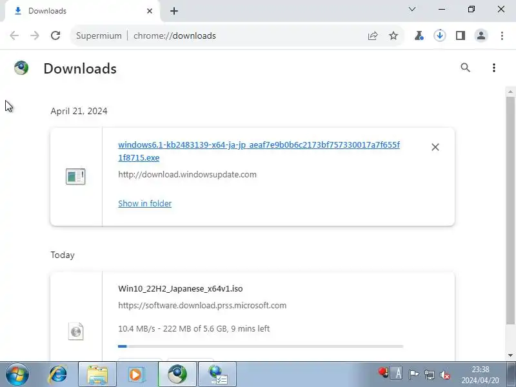Open Action Center flag tray icon
The height and width of the screenshot is (387, 516).
[413, 375]
